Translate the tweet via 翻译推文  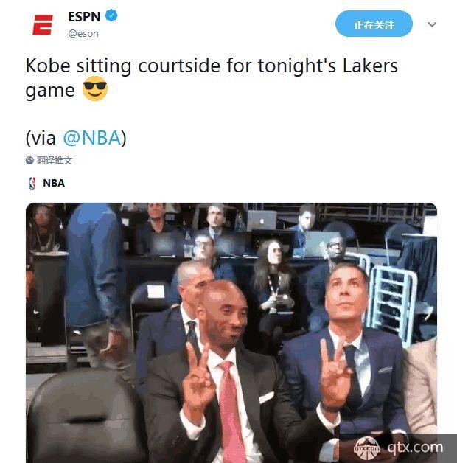tap(55, 160)
